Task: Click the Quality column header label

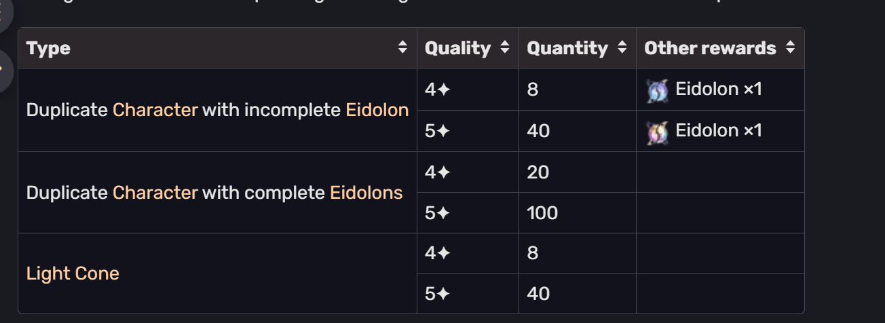Action: [457, 48]
